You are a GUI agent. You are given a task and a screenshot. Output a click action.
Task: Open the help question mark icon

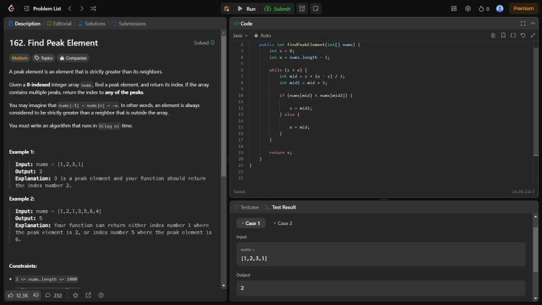pos(101,295)
